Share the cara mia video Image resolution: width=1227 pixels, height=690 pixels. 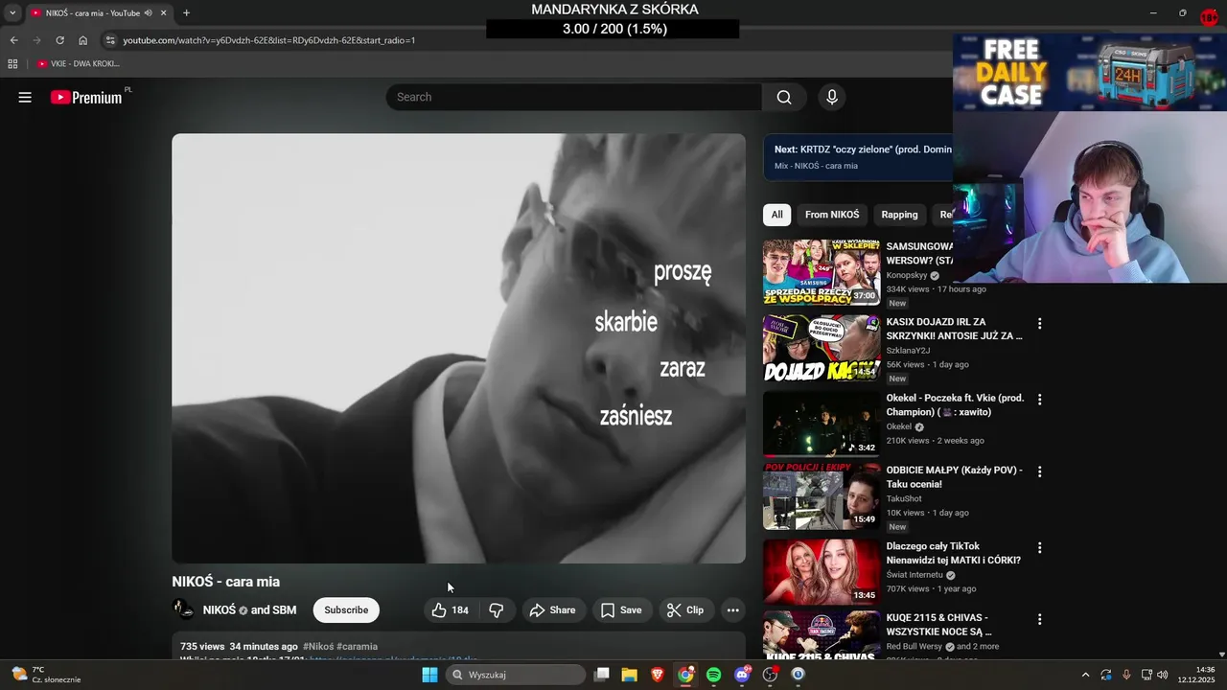(x=552, y=610)
